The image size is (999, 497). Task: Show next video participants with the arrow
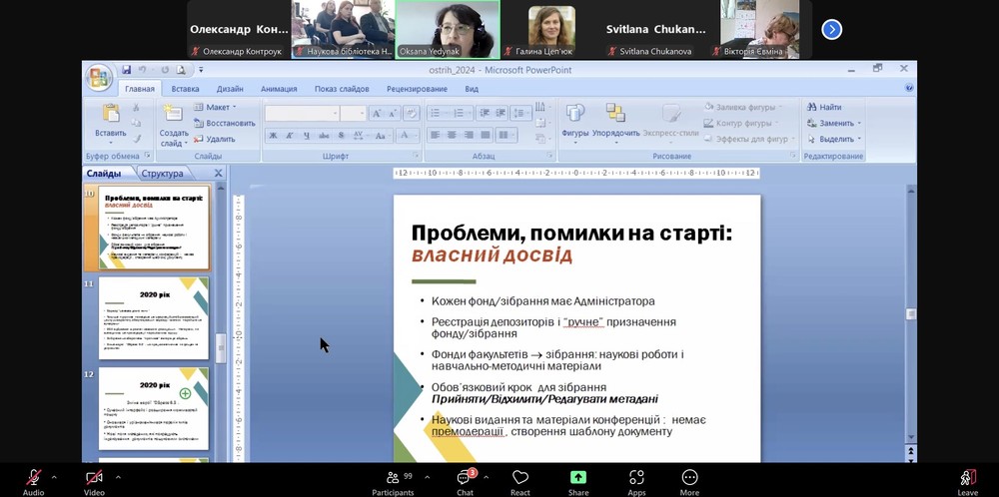tap(831, 30)
